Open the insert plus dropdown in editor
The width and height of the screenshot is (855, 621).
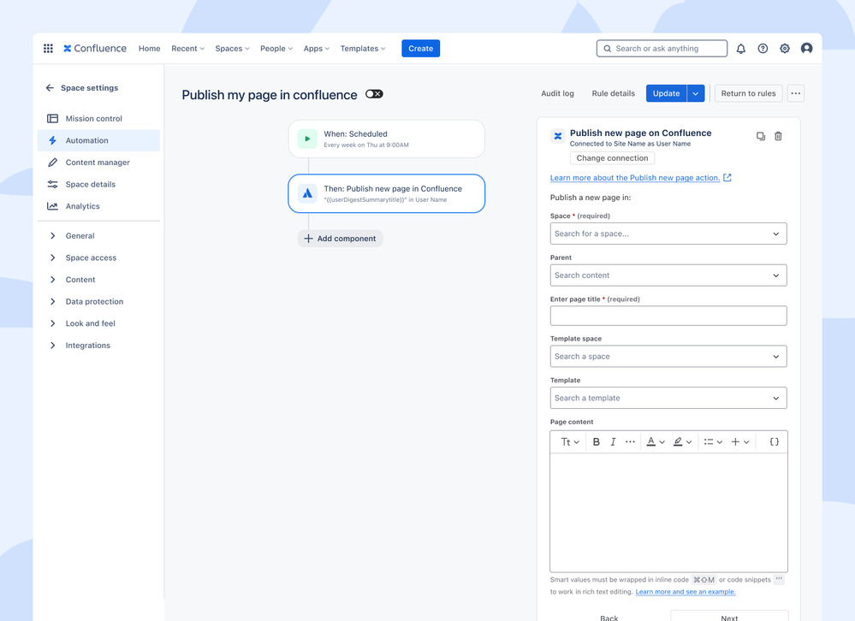(x=740, y=441)
